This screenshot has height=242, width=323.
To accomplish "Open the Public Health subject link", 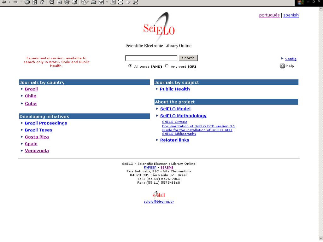I will click(175, 89).
